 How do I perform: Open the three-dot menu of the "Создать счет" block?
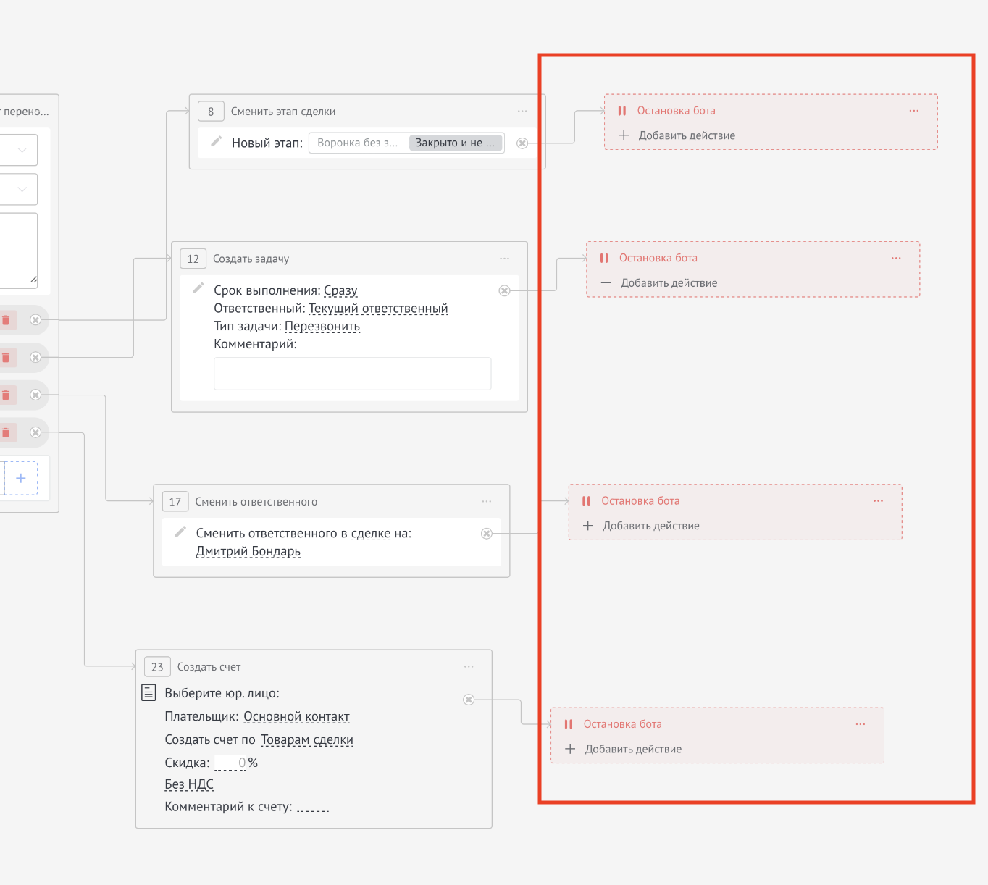469,667
